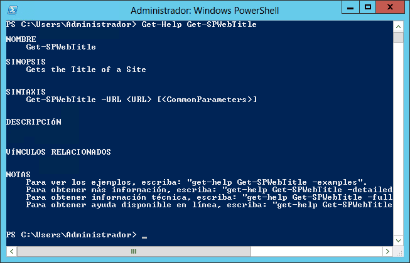410x263 pixels.
Task: Click the vertical scrollbar up arrow
Action: [398, 26]
